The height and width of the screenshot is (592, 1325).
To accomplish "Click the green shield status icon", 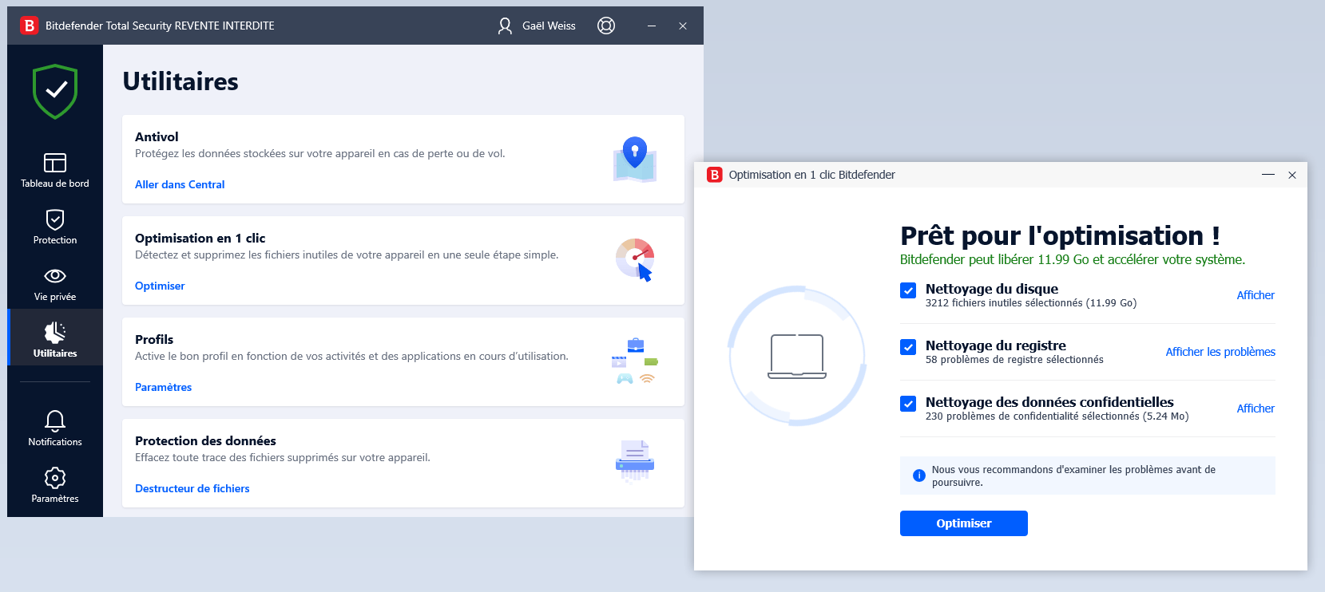I will [x=55, y=92].
